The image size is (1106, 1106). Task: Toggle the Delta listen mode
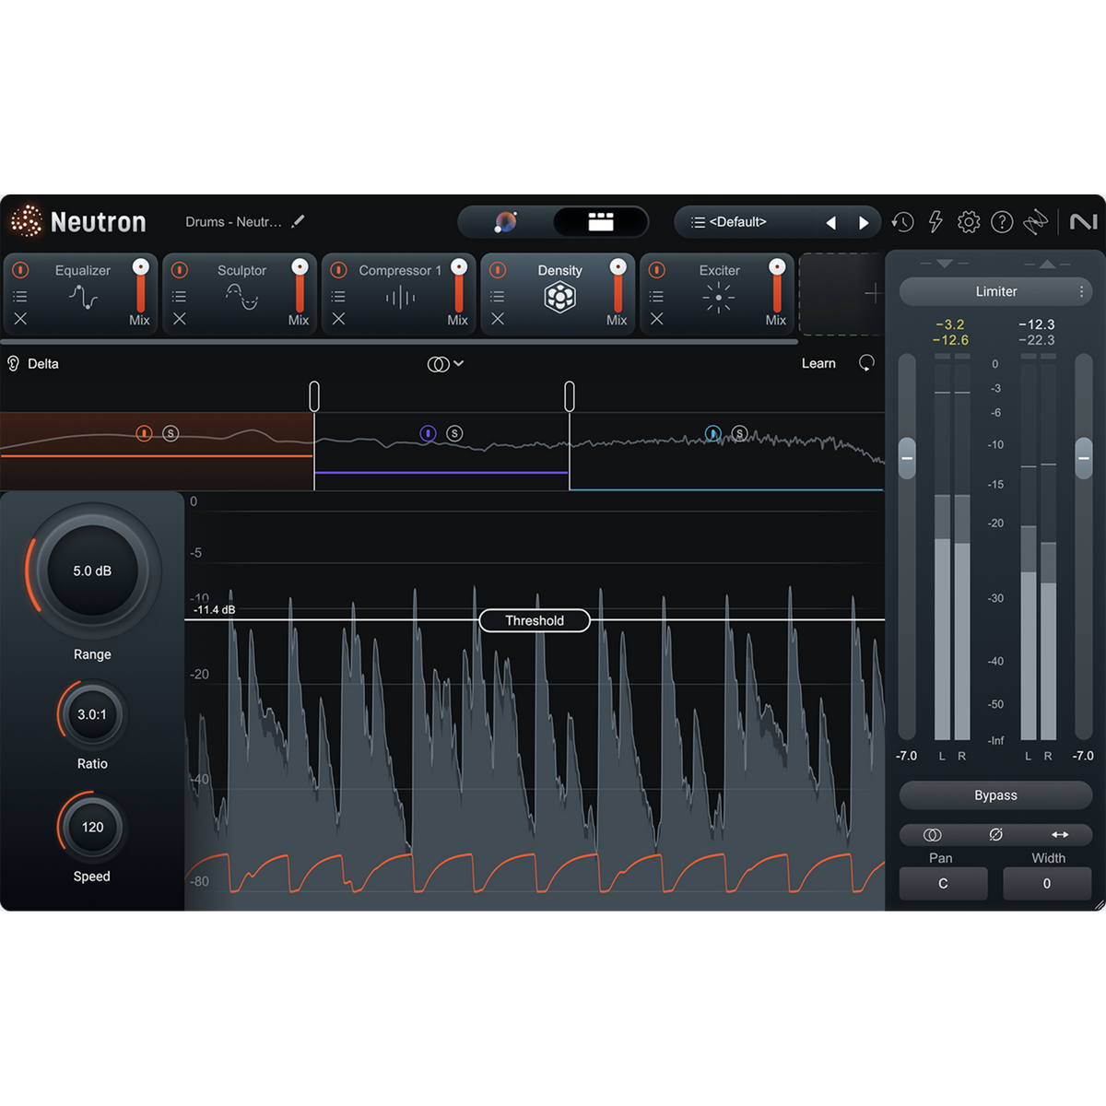(33, 364)
